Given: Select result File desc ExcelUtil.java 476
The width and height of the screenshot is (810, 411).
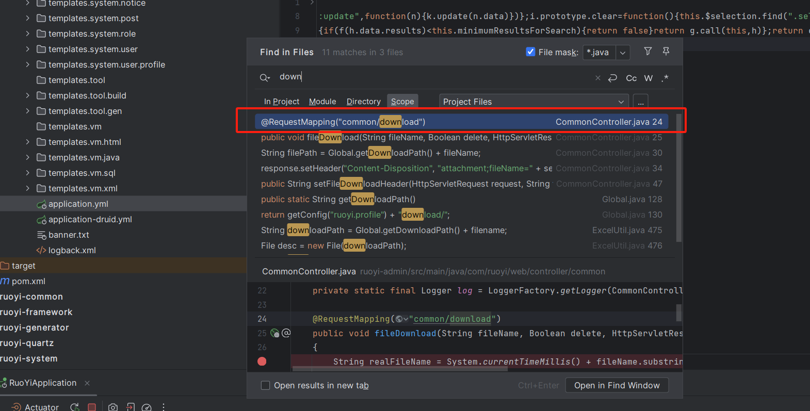Looking at the screenshot, I should pos(462,245).
